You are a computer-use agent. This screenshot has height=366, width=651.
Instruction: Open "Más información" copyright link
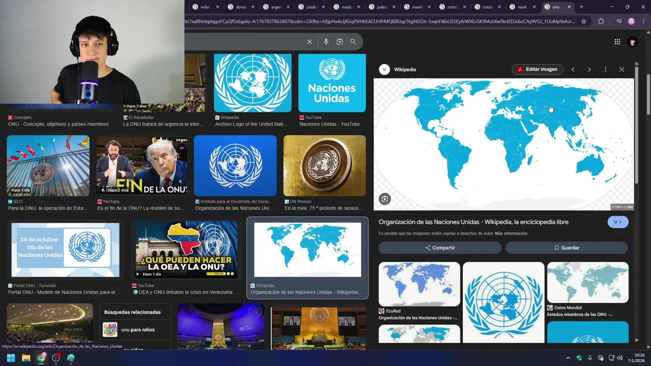click(x=511, y=234)
